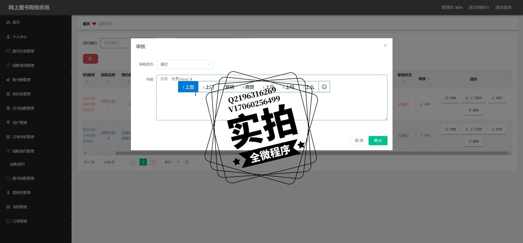
Task: Click the emoji smiley icon in the IME bar
Action: (x=324, y=87)
